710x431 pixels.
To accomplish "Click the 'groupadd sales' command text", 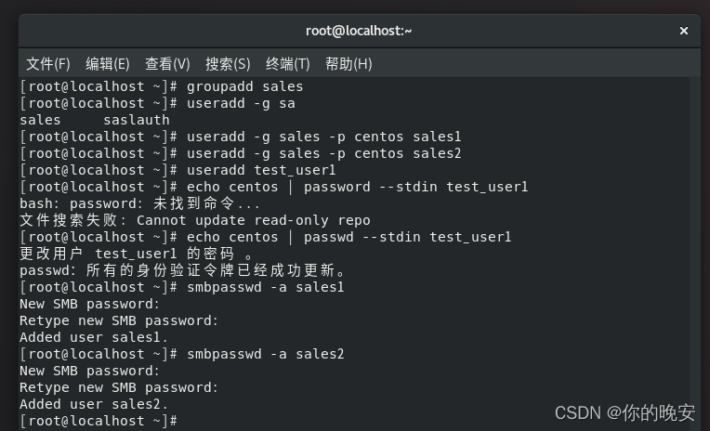I will pos(244,86).
